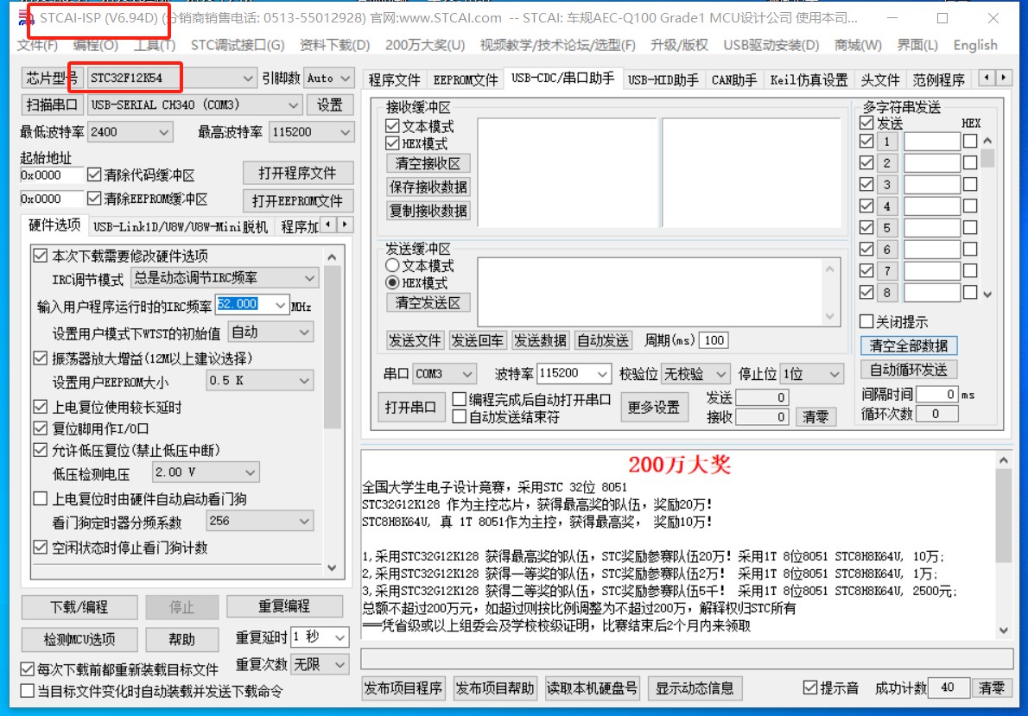Image resolution: width=1028 pixels, height=716 pixels.
Task: Click the multi-string send list scrollbar
Action: [x=987, y=217]
